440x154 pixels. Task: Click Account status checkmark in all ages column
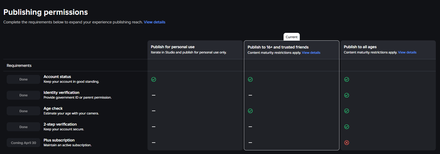coord(347,79)
